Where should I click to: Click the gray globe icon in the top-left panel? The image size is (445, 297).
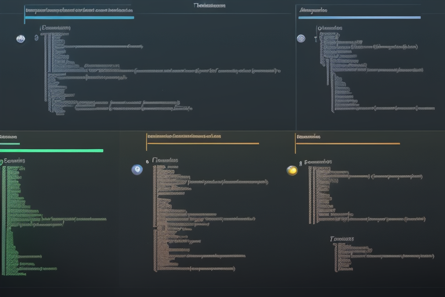tap(21, 39)
